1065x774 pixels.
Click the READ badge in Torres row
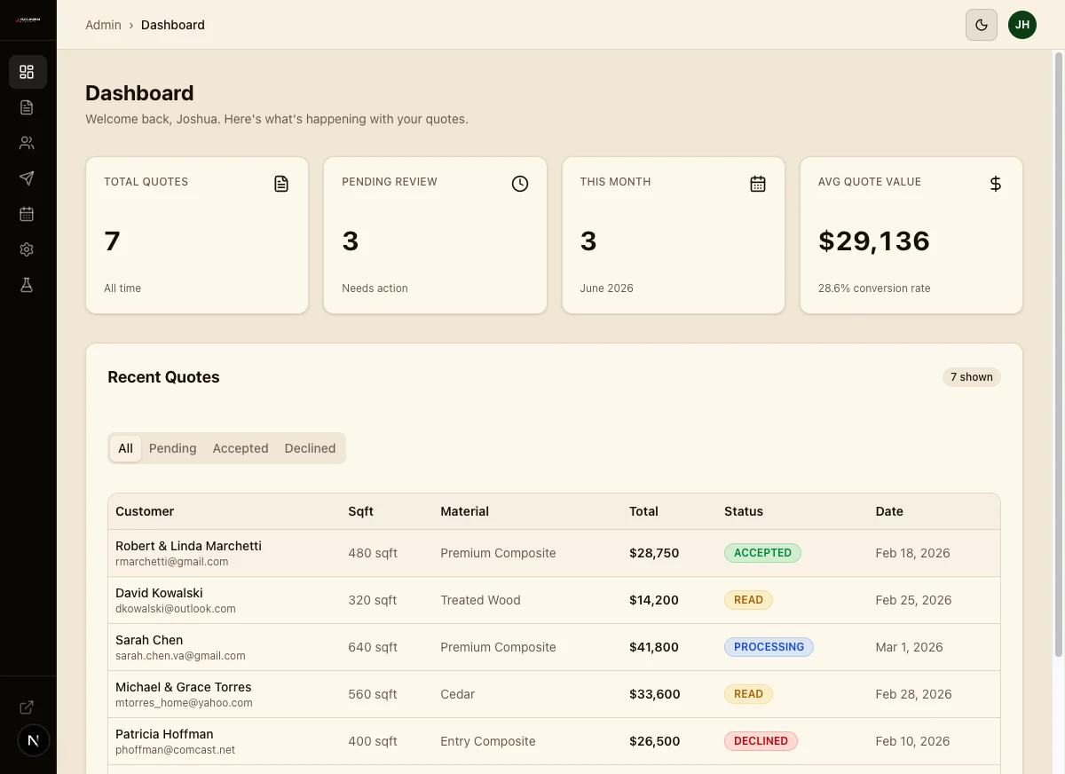click(x=748, y=694)
